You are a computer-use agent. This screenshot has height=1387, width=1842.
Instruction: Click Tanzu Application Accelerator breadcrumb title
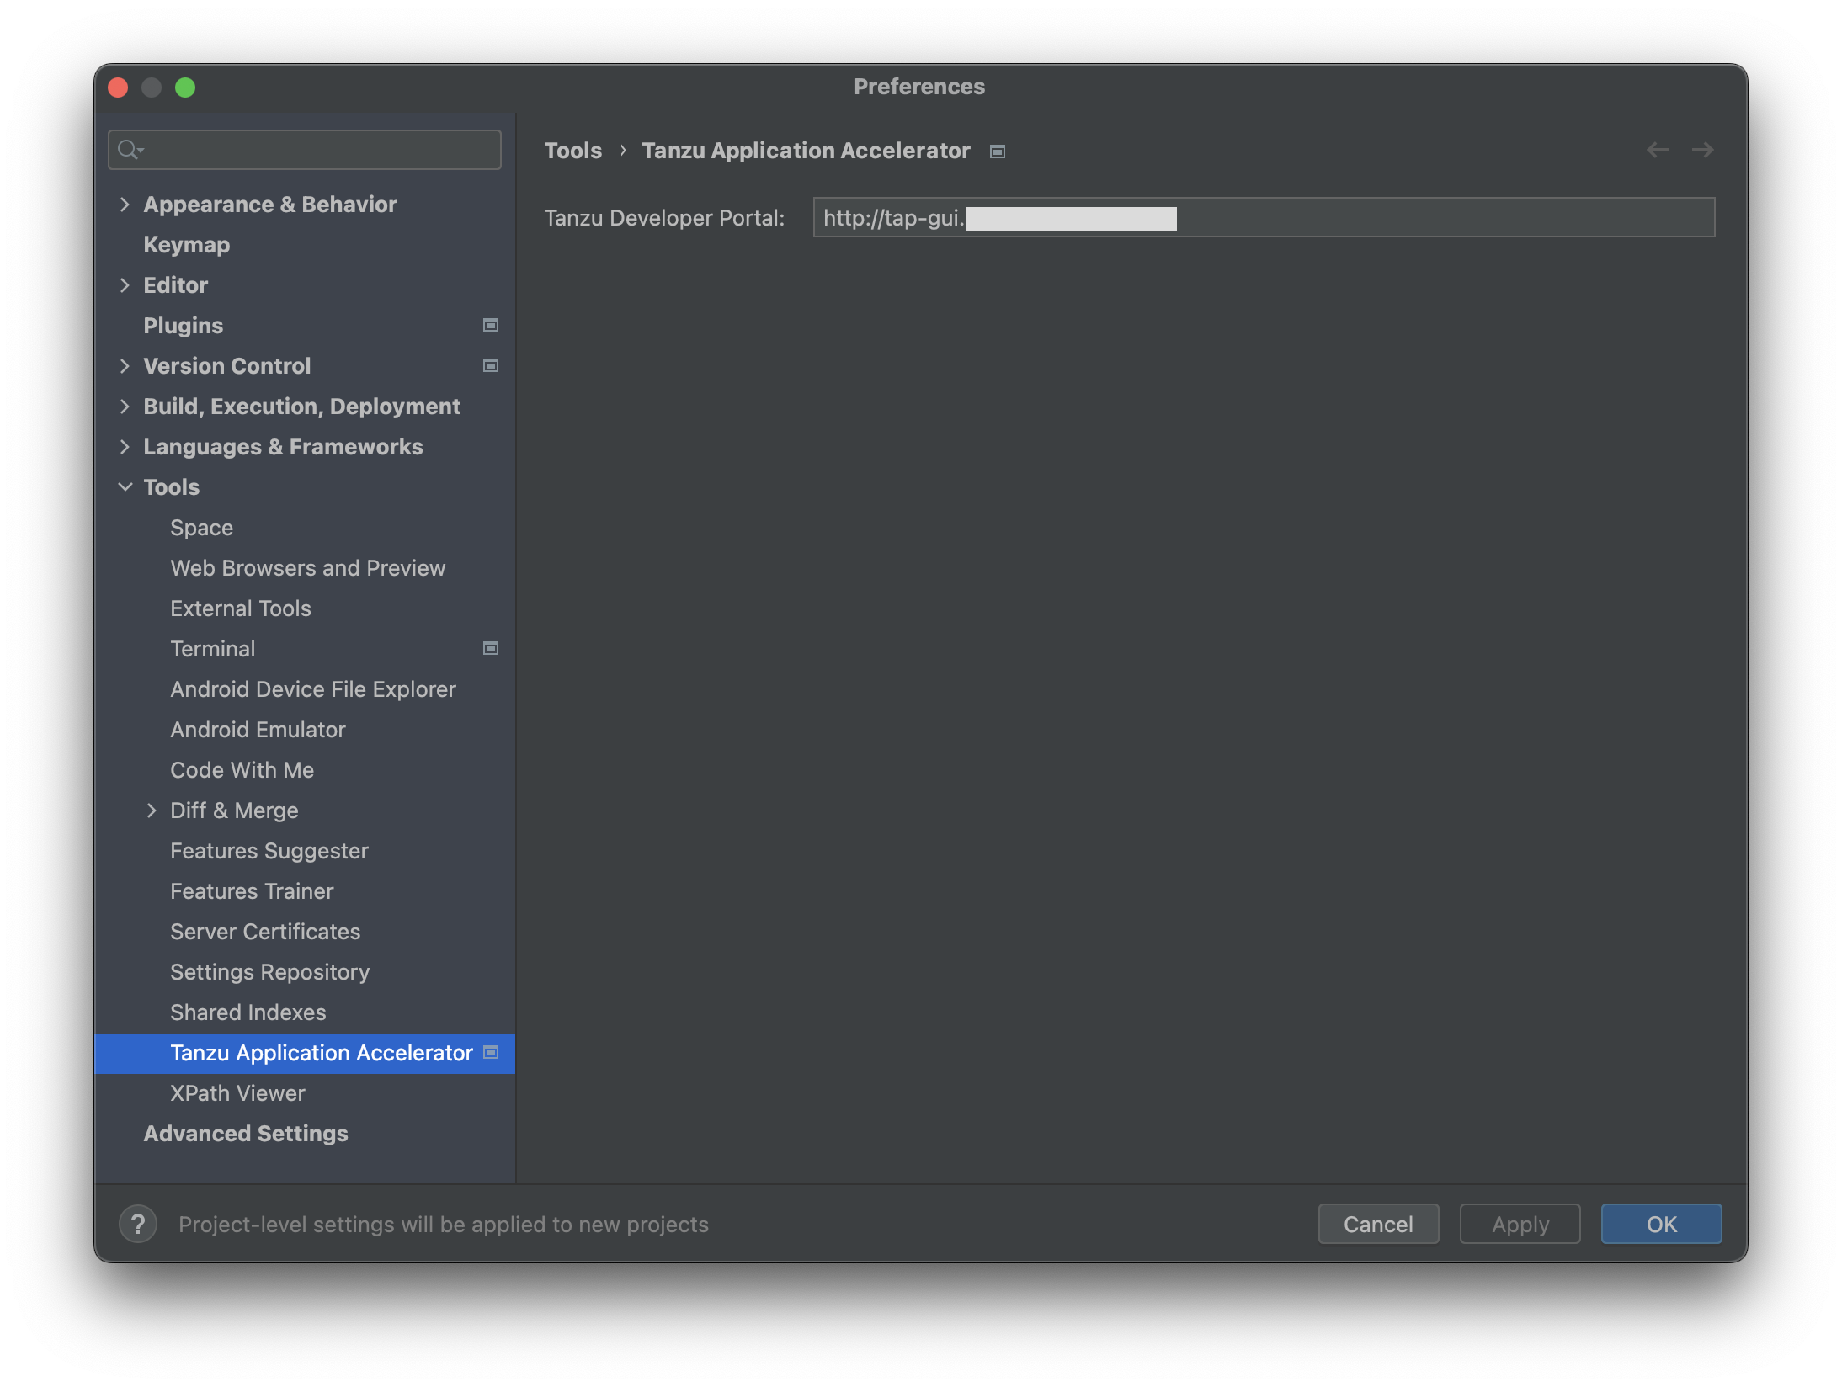[806, 151]
